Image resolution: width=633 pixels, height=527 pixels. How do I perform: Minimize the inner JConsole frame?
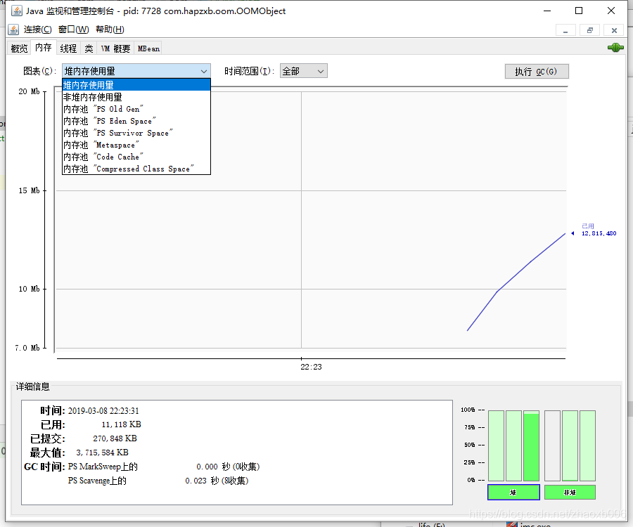[565, 30]
